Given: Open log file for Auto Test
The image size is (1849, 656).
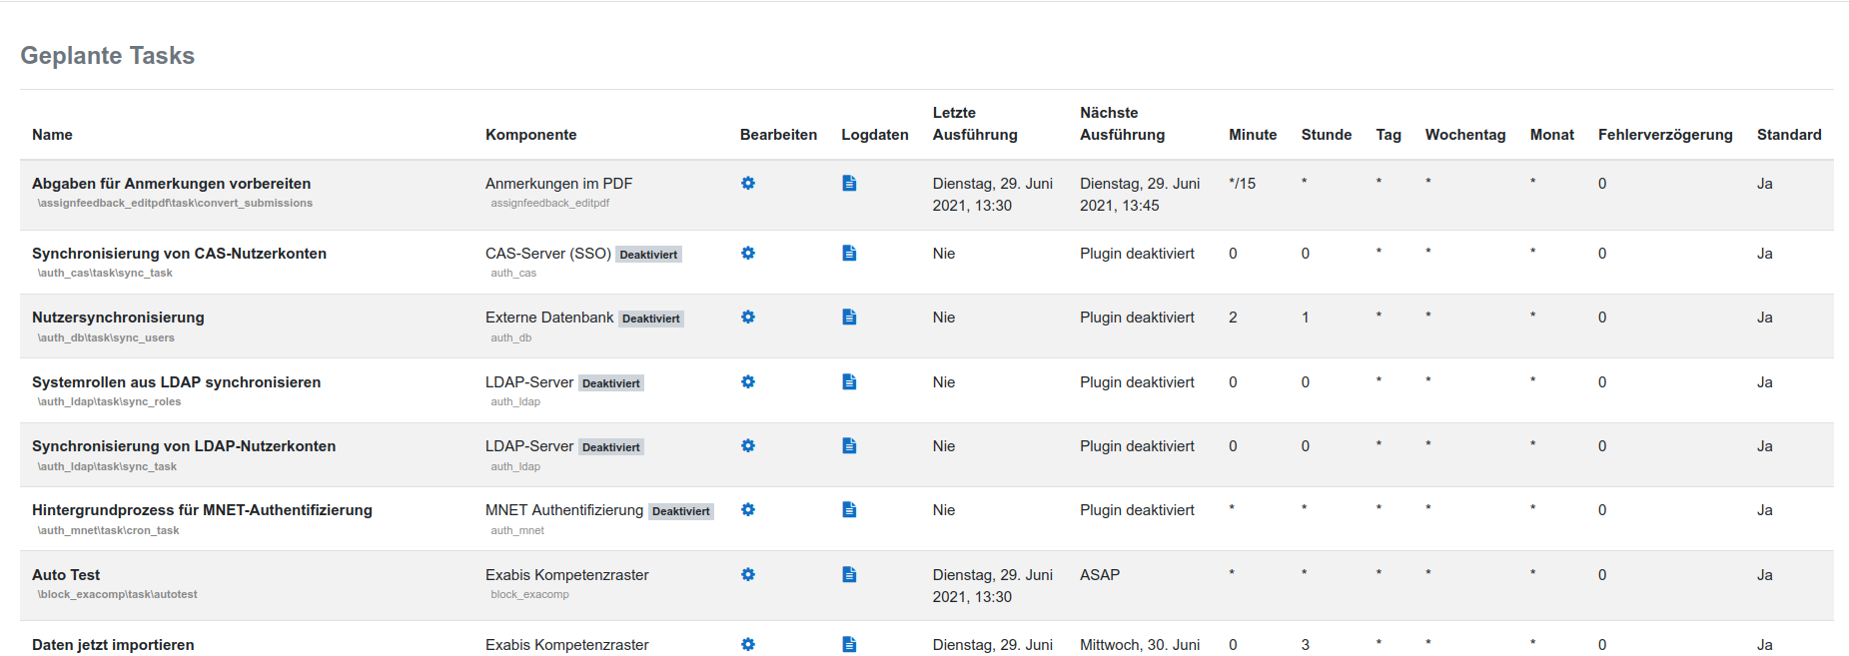Looking at the screenshot, I should coord(849,575).
